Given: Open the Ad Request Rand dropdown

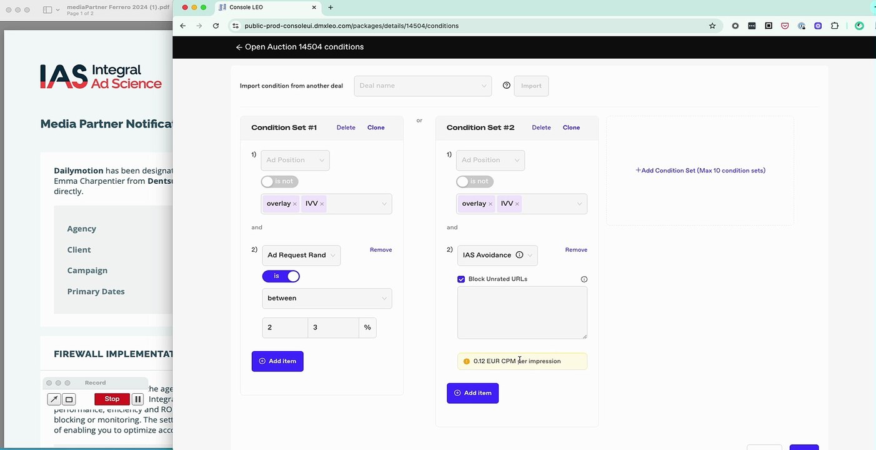Looking at the screenshot, I should coord(301,255).
